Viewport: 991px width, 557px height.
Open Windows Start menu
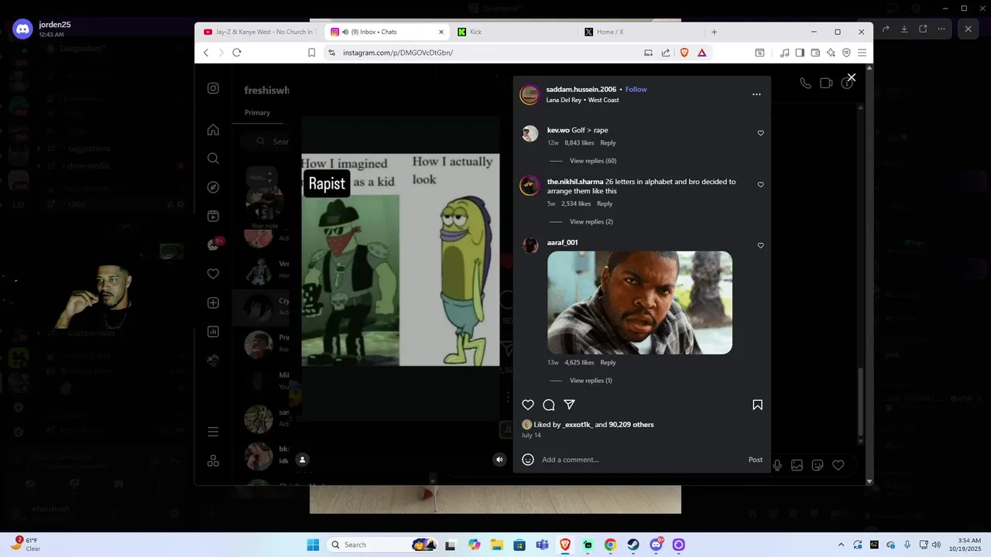pyautogui.click(x=313, y=545)
